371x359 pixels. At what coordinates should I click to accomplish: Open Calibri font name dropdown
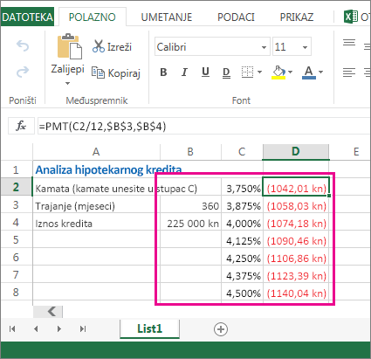[x=264, y=47]
